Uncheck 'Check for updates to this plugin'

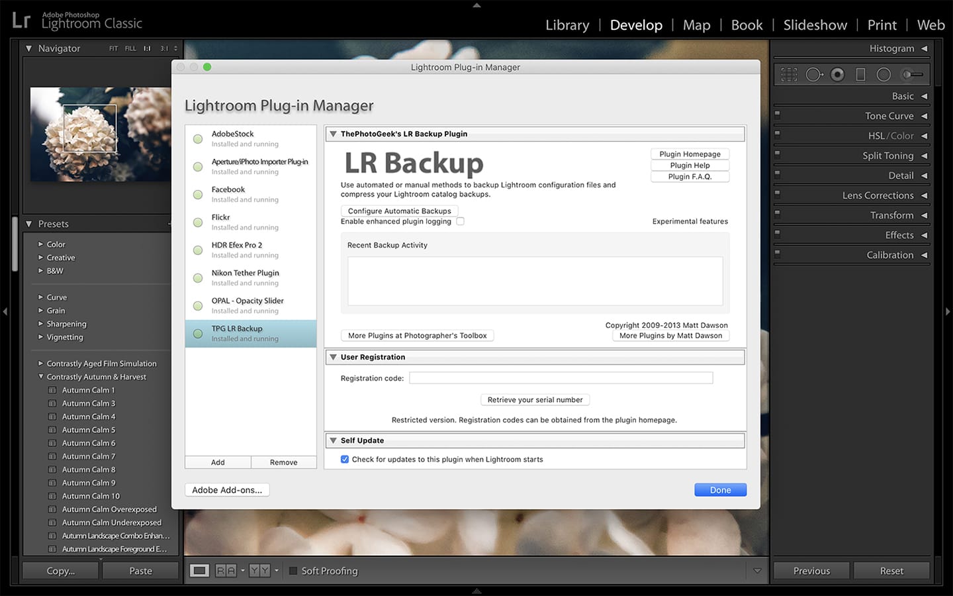345,459
